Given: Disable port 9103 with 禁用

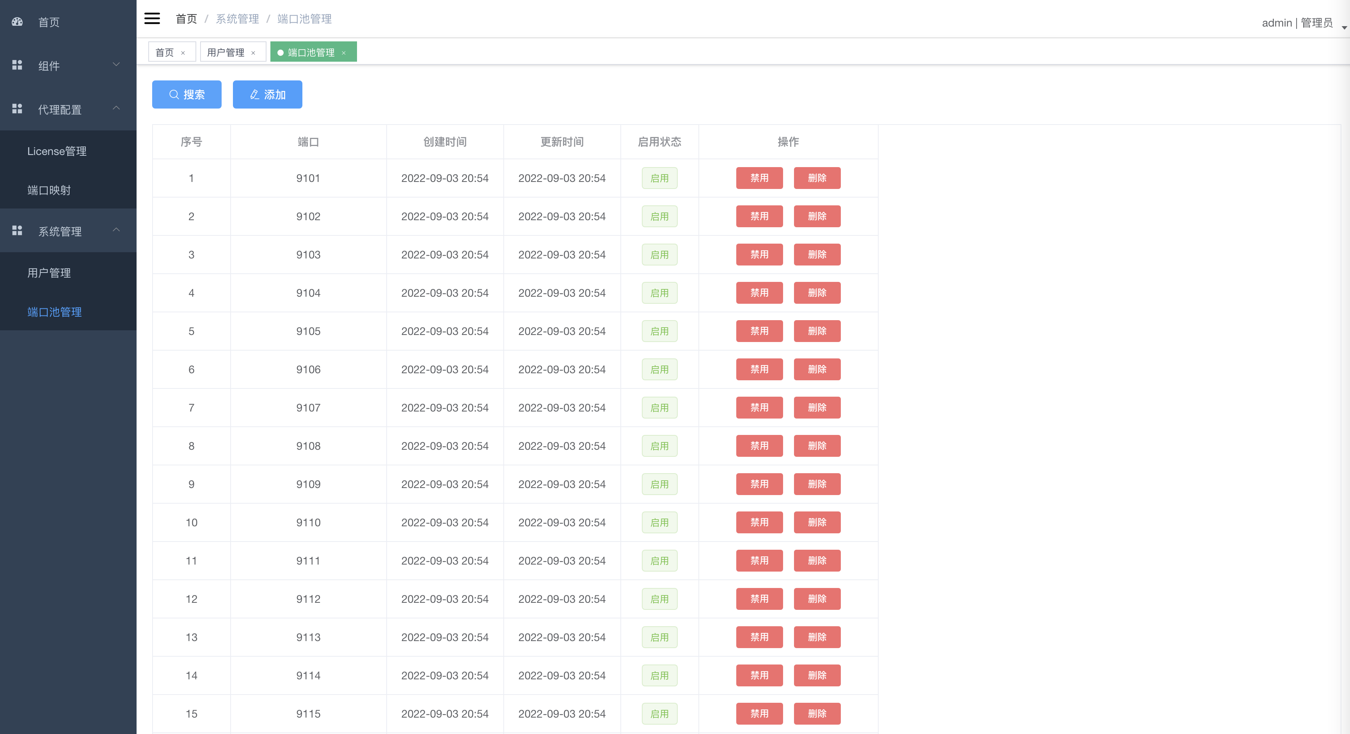Looking at the screenshot, I should click(x=759, y=254).
